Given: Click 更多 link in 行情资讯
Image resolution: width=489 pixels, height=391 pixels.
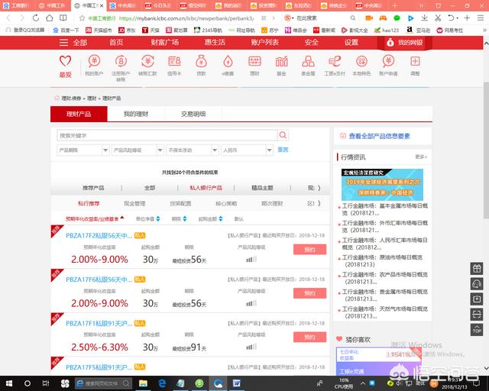Looking at the screenshot, I should (x=421, y=157).
